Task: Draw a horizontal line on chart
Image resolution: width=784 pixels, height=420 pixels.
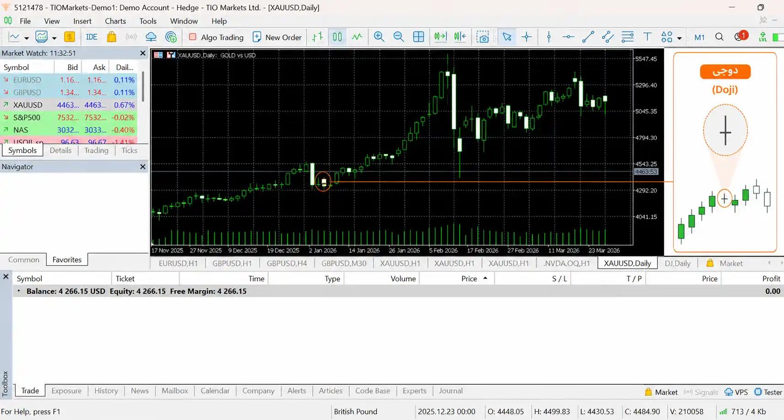Action: [x=569, y=37]
